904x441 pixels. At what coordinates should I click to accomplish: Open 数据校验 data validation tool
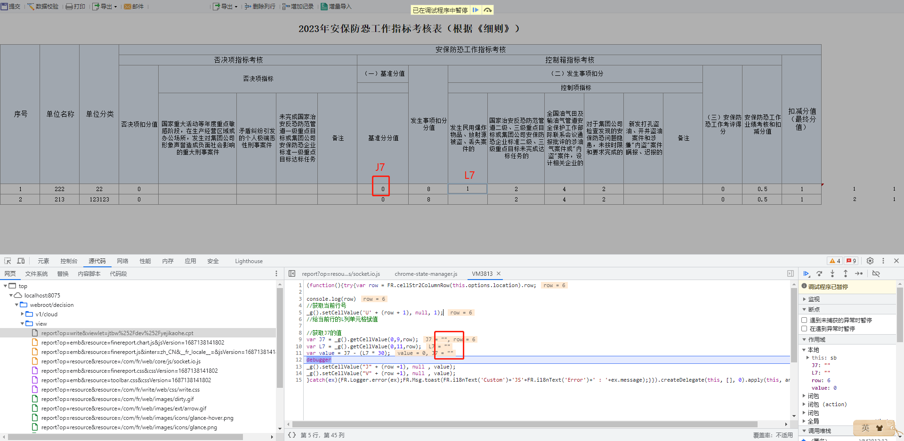coord(43,7)
